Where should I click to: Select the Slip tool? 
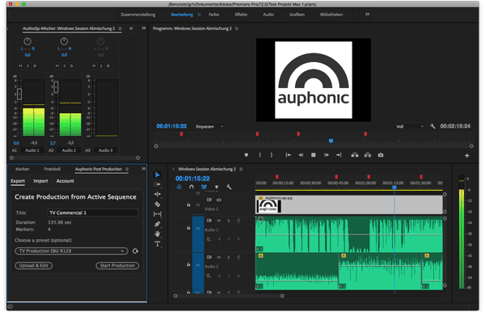158,214
